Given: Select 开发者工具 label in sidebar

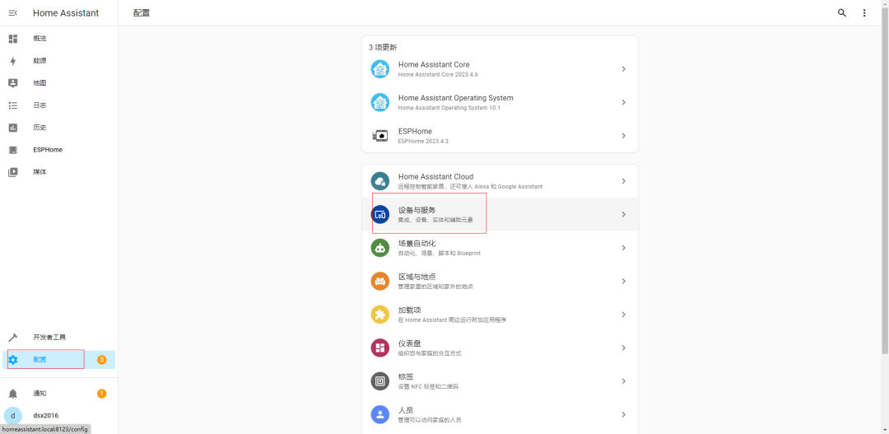Looking at the screenshot, I should (49, 337).
